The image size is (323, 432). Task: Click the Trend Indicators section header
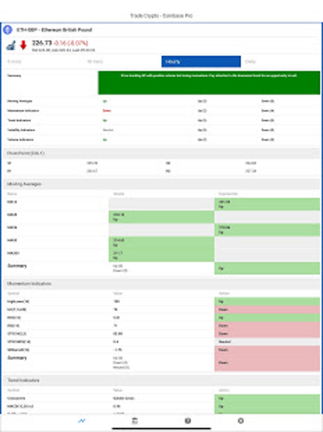tap(161, 380)
